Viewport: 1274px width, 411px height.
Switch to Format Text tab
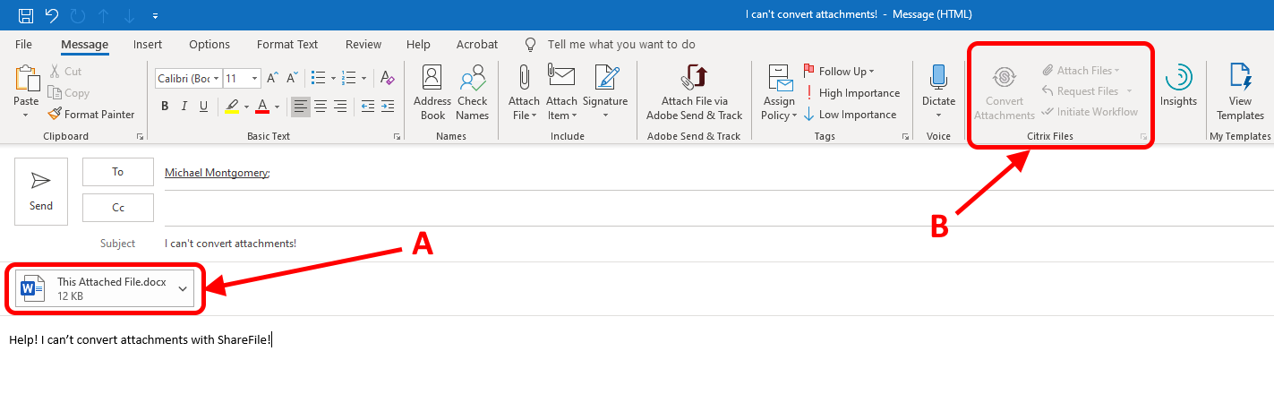(287, 44)
